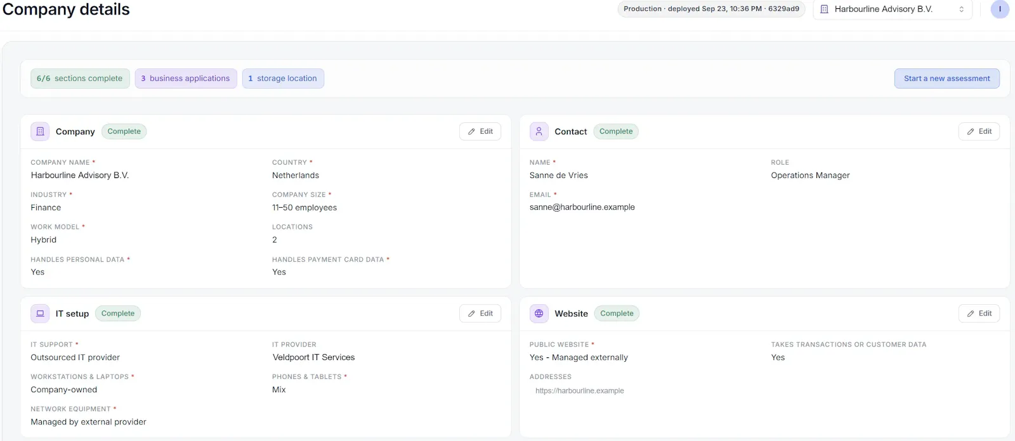Viewport: 1015px width, 441px height.
Task: Click the 'PUBLIC WEBSITE' field label
Action: (559, 345)
